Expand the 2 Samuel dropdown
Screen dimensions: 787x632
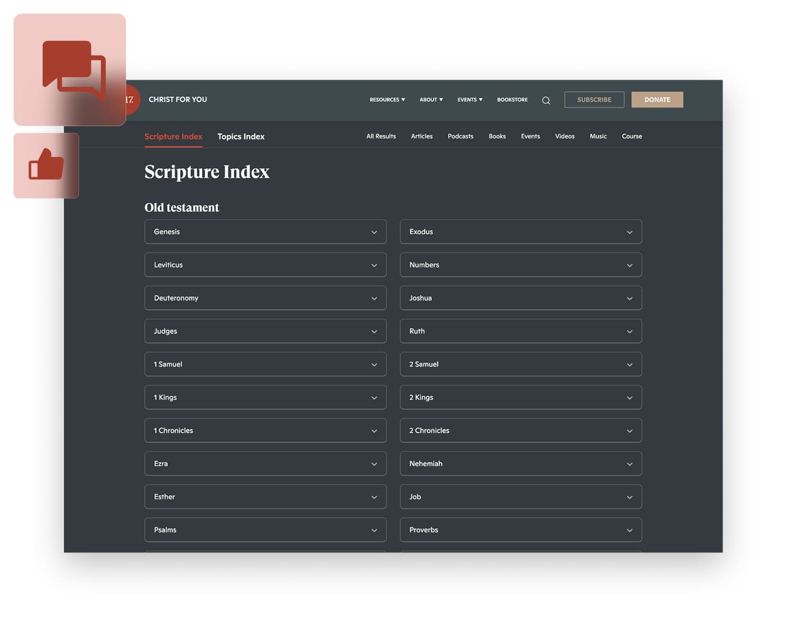click(521, 364)
